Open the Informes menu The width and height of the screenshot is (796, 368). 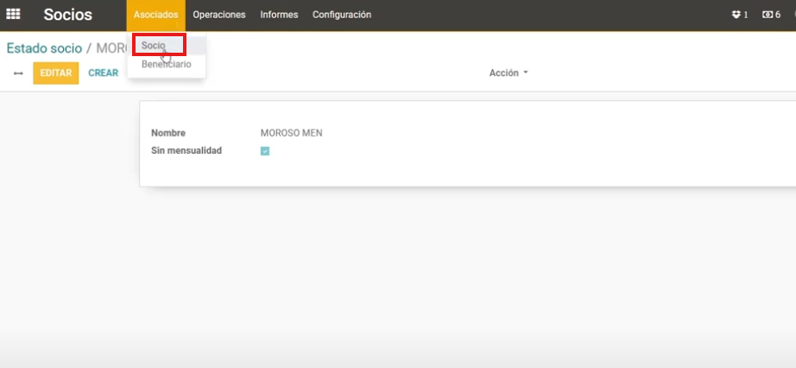point(279,15)
